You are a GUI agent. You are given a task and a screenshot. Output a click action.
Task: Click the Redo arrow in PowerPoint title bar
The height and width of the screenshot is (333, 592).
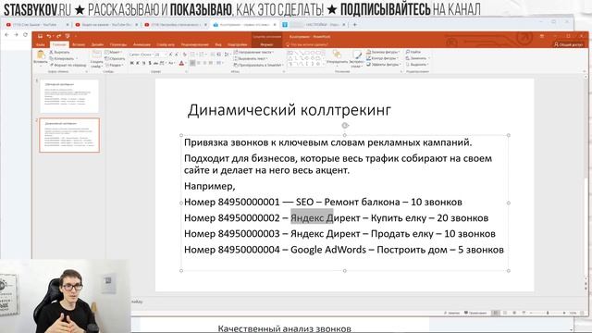58,36
